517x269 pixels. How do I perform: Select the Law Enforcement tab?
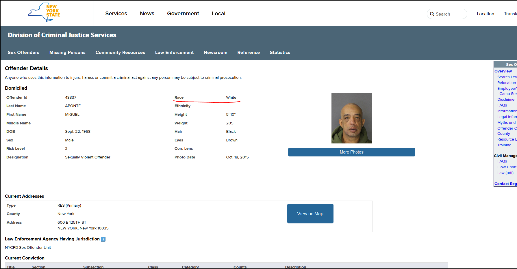(x=174, y=53)
